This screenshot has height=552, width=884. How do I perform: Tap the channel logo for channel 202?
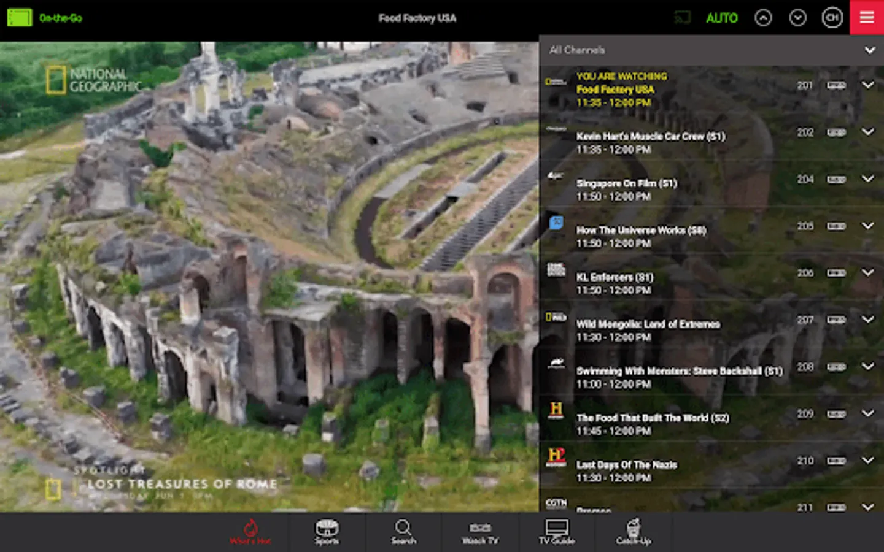556,129
